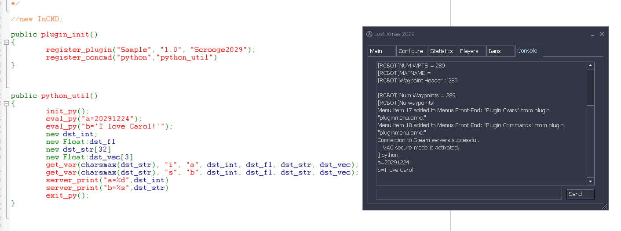Viewport: 621px width, 231px height.
Task: Click the exit_py() line
Action: [x=68, y=195]
